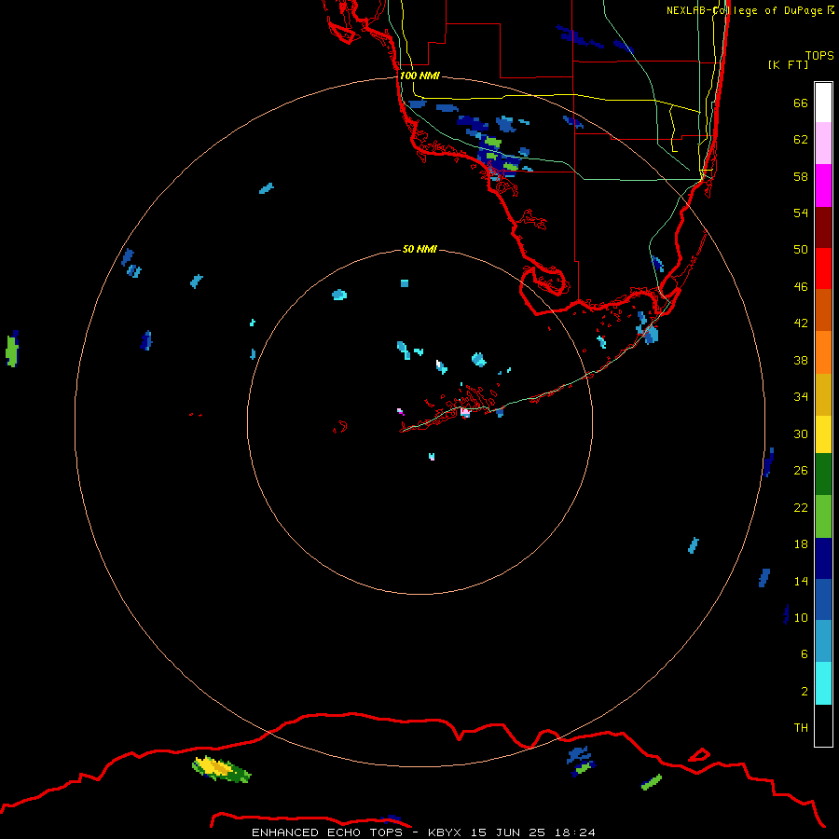Select the 50 legend value
839x839 pixels.
pyautogui.click(x=801, y=250)
